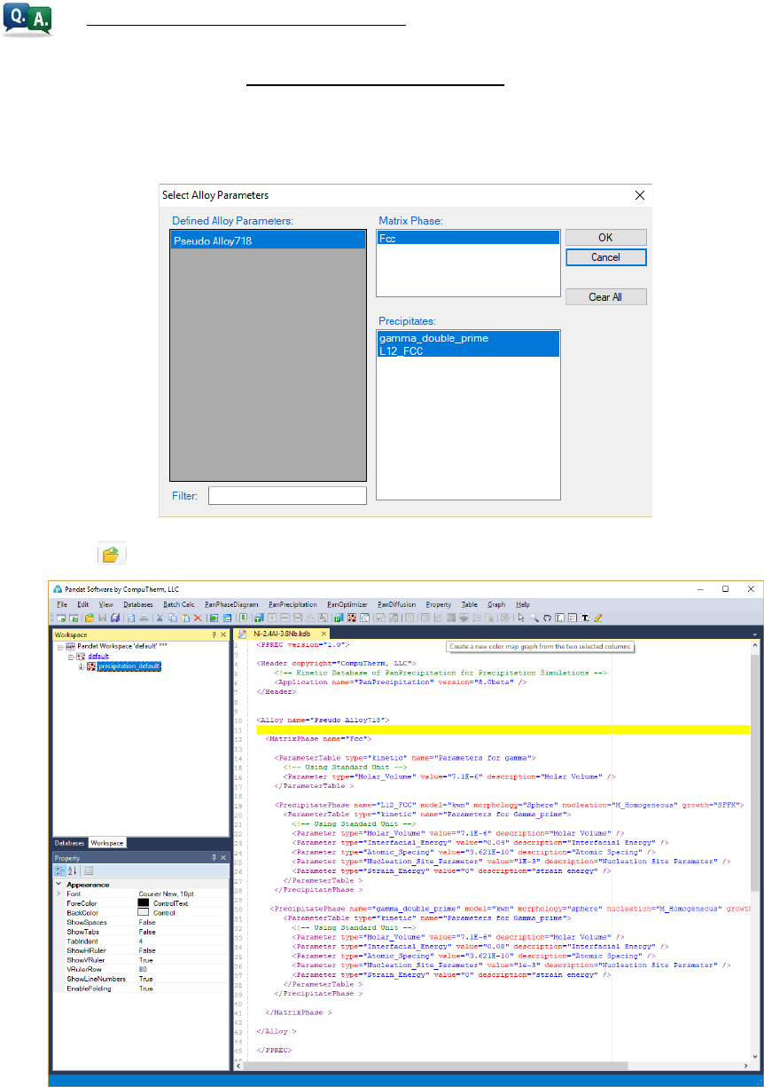Click the Clear All button

tap(605, 297)
